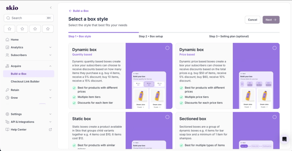
Task: Click the Grow pie icon
Action: point(7,98)
